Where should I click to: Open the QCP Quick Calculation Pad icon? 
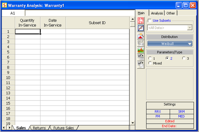pos(141,43)
